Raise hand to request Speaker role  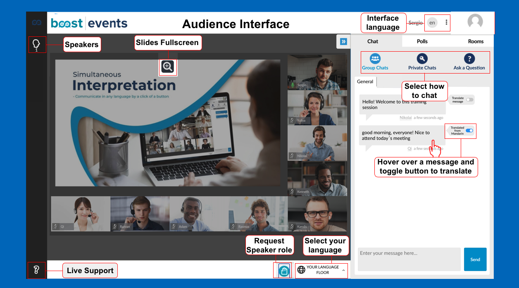click(284, 271)
